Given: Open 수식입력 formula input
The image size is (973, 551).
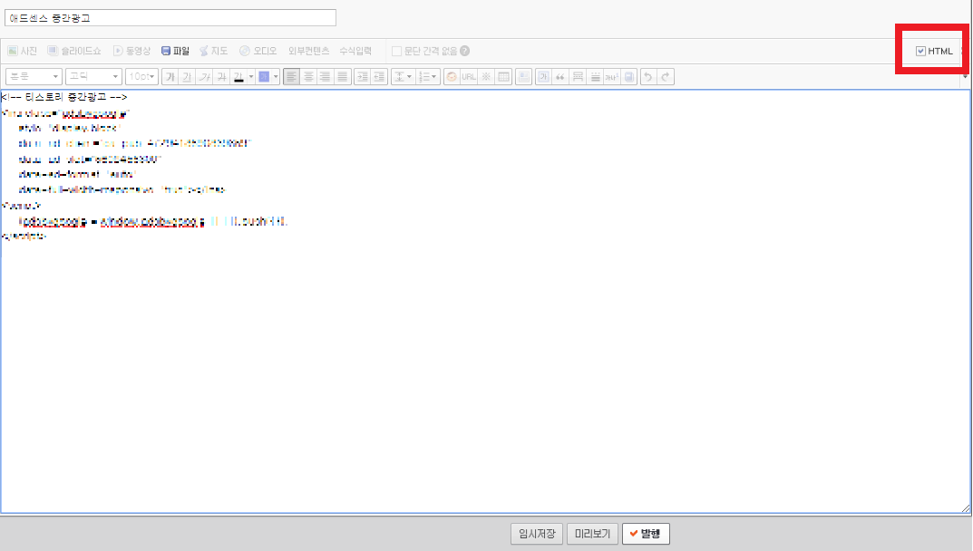Looking at the screenshot, I should (x=355, y=51).
